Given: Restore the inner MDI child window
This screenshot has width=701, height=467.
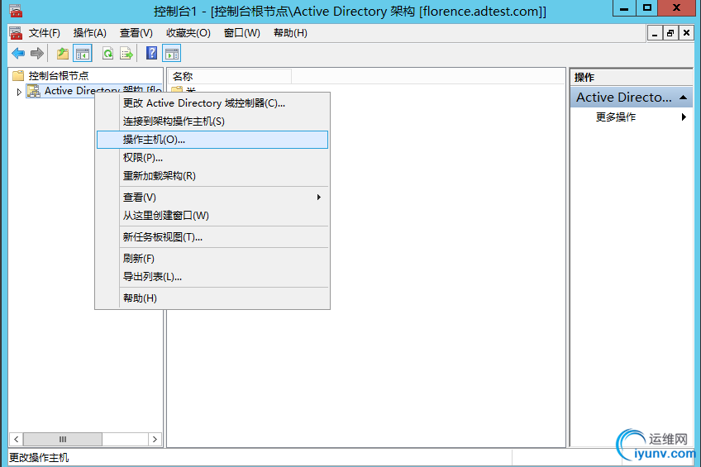Looking at the screenshot, I should pyautogui.click(x=670, y=33).
